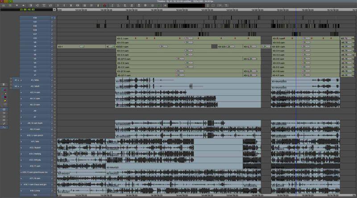This screenshot has height=198, width=357.
Task: Select yellow Extract/Splice-In segment arrow in Smart Tool
Action: pos(5,94)
